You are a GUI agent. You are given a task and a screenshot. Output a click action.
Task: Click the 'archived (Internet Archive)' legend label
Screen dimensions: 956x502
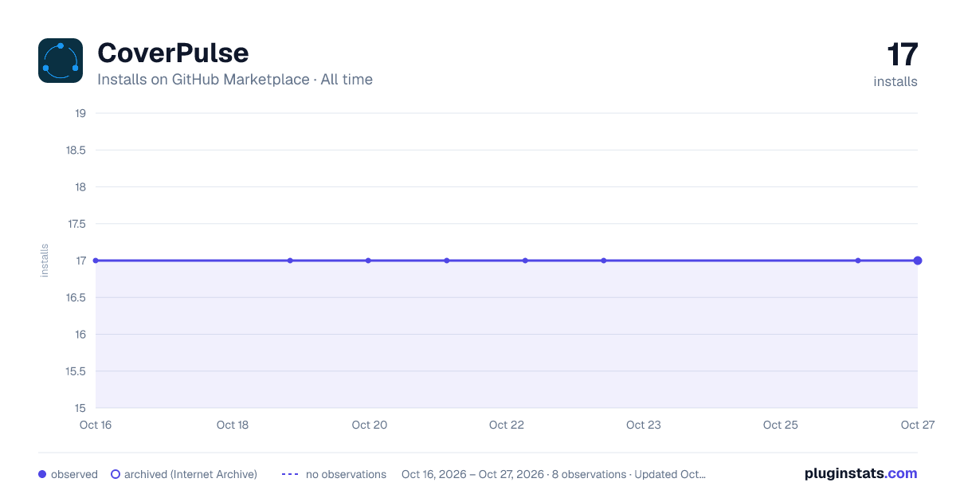[x=190, y=474]
